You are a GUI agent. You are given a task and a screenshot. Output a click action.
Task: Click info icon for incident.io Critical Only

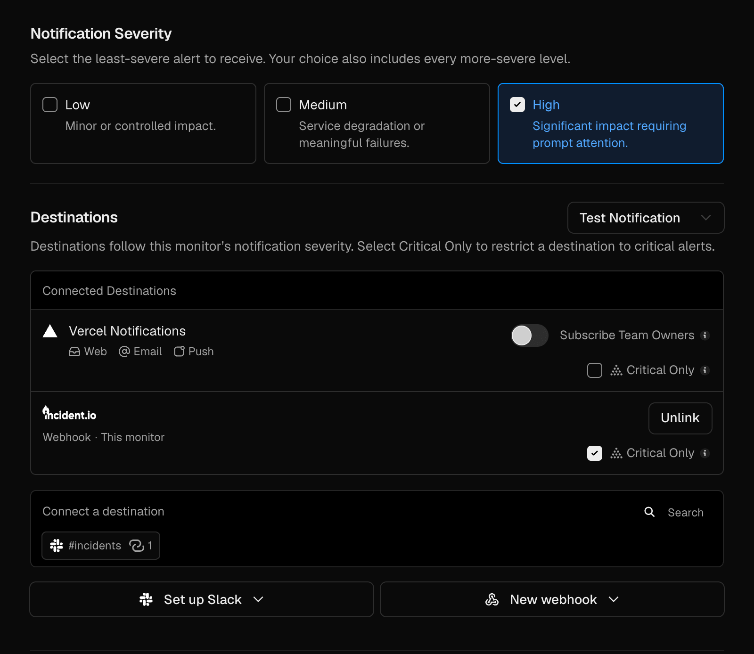[x=705, y=453]
